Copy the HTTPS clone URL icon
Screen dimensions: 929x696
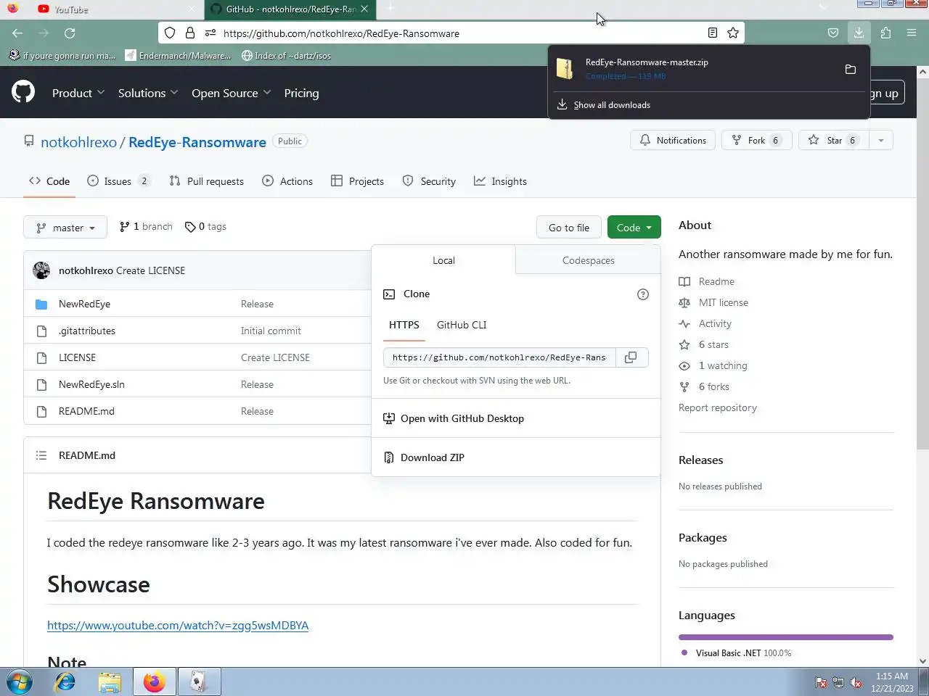631,357
